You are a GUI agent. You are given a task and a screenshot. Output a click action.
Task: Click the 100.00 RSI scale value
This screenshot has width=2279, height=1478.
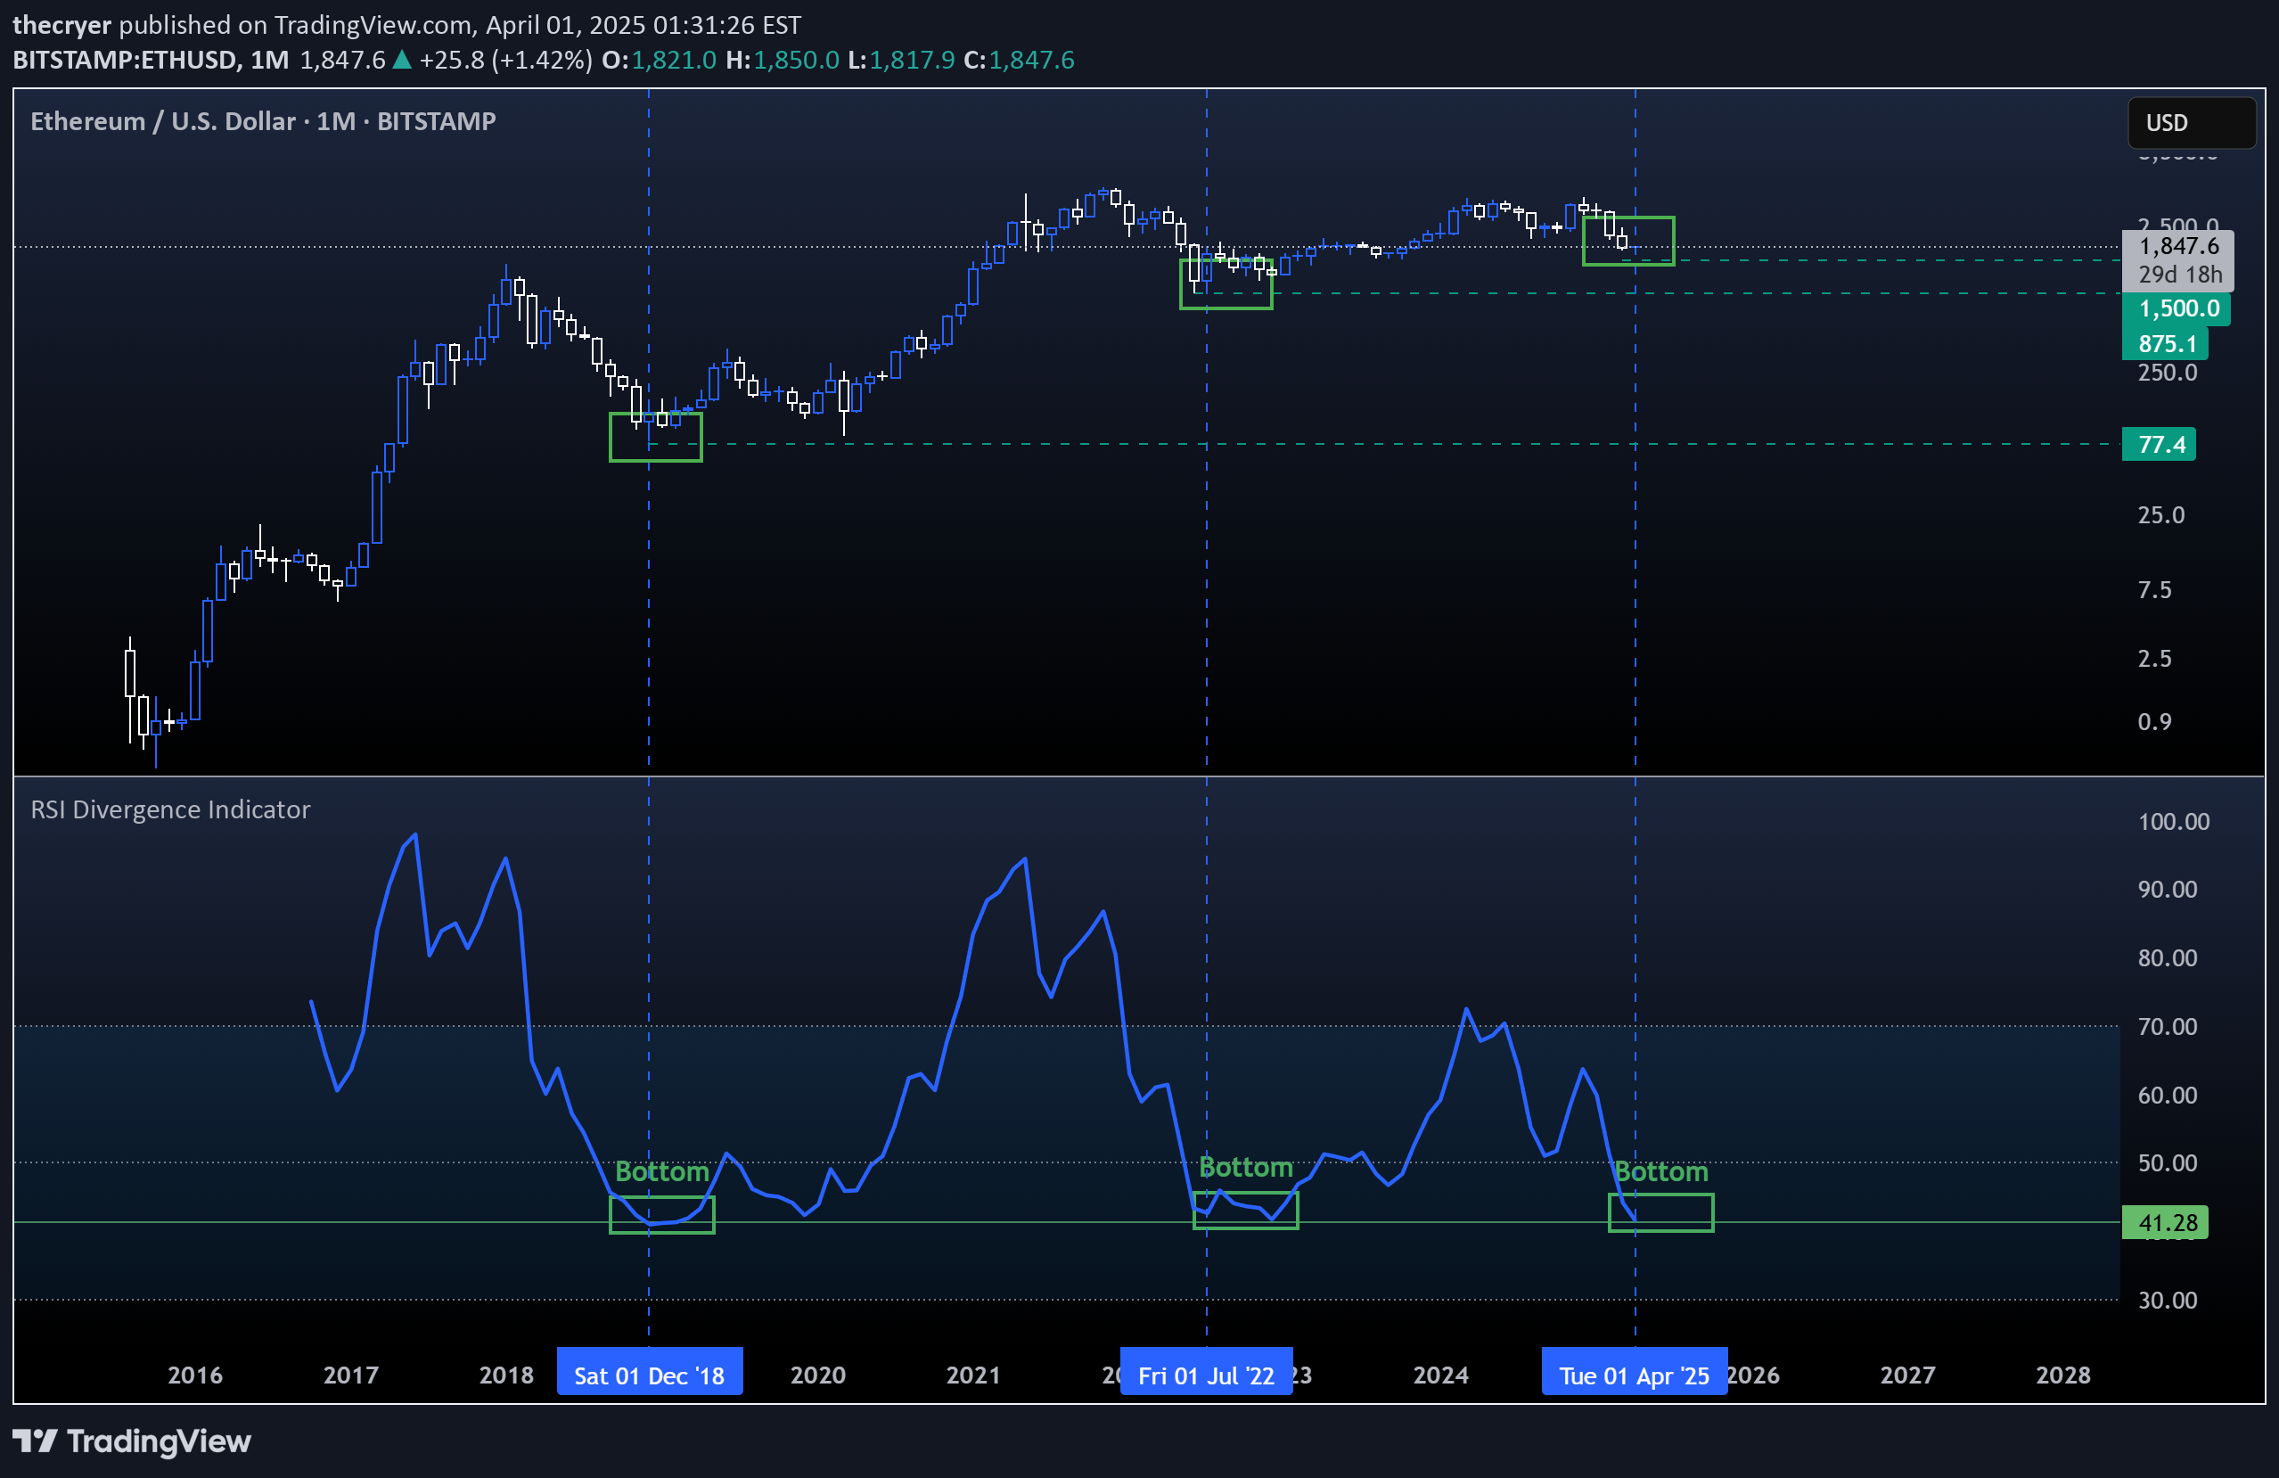(x=2174, y=822)
